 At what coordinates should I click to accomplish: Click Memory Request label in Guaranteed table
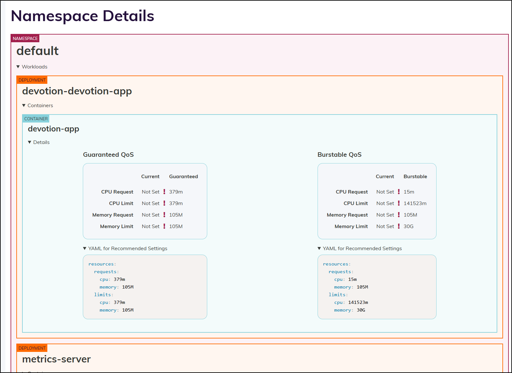(113, 215)
